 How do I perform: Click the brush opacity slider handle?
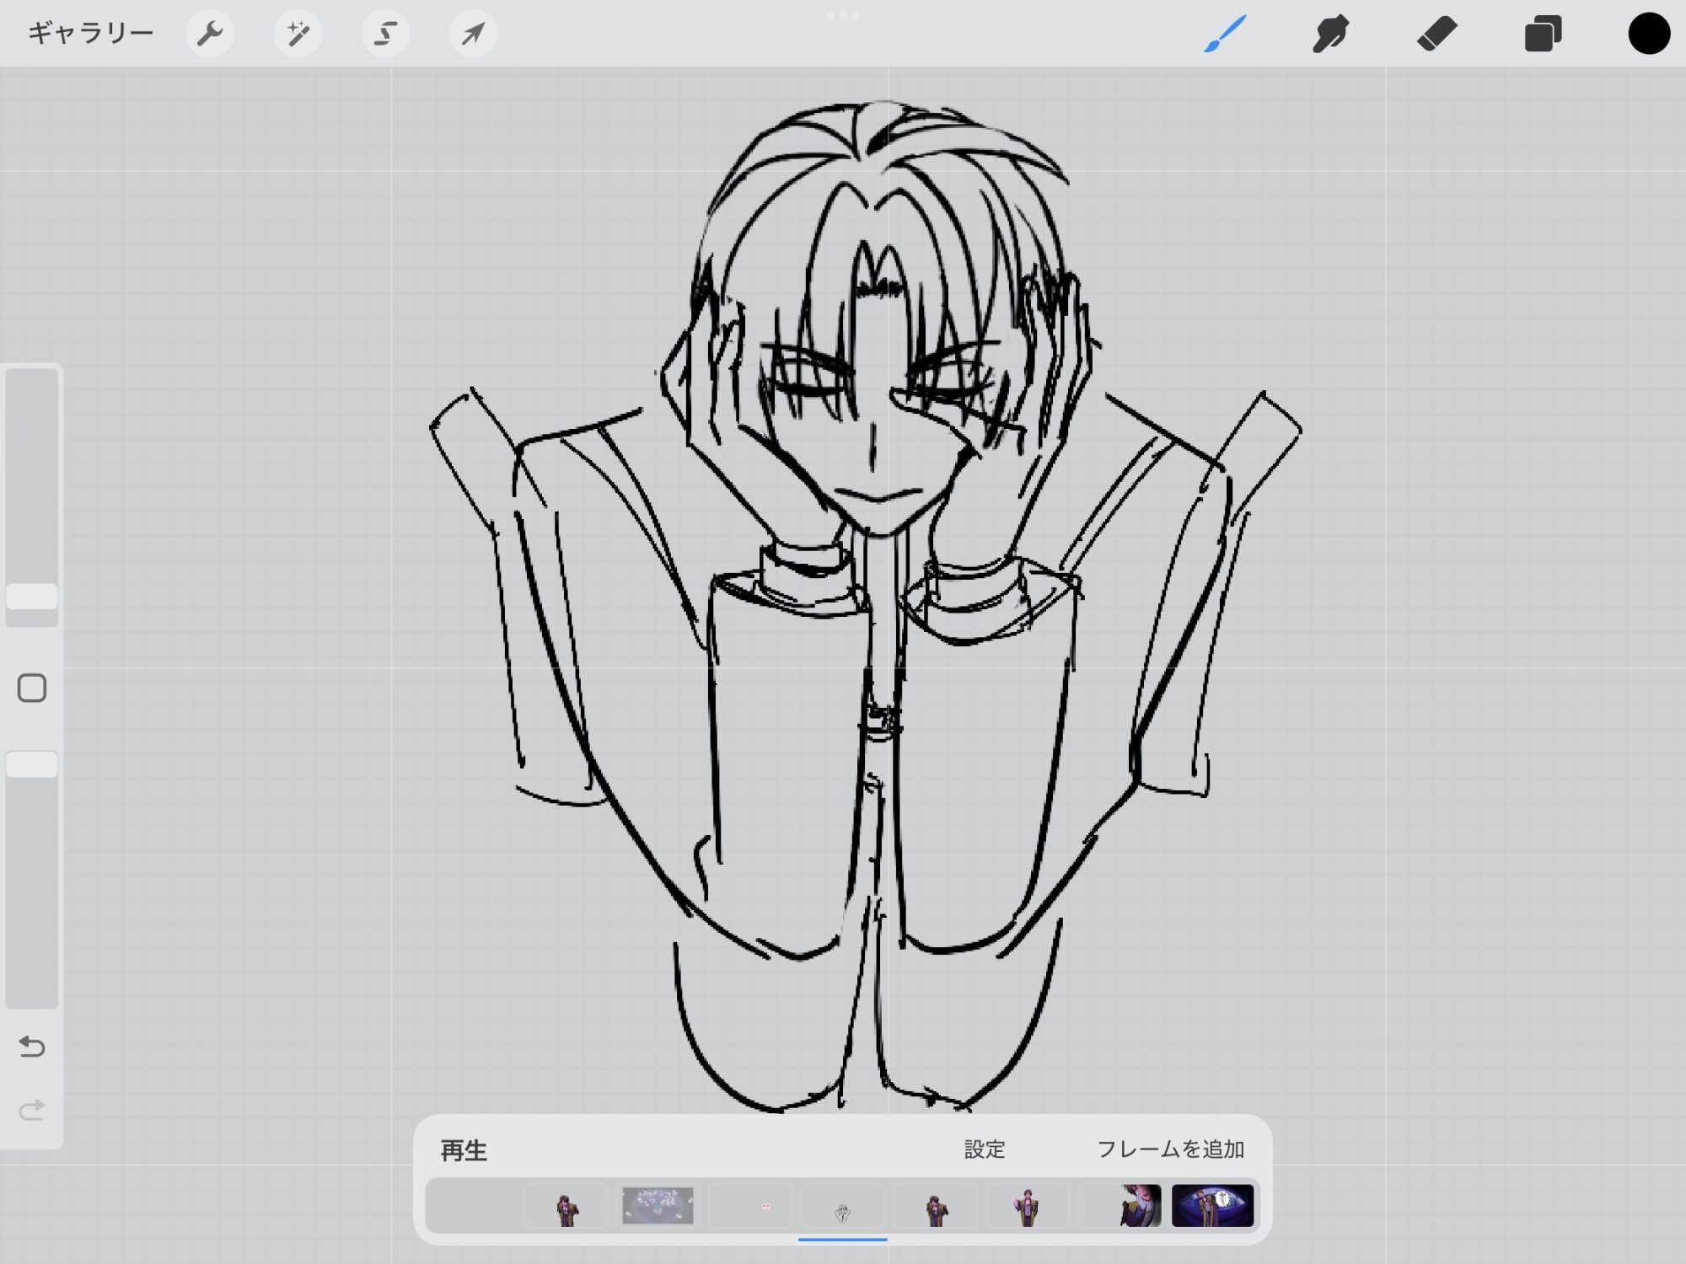click(32, 764)
